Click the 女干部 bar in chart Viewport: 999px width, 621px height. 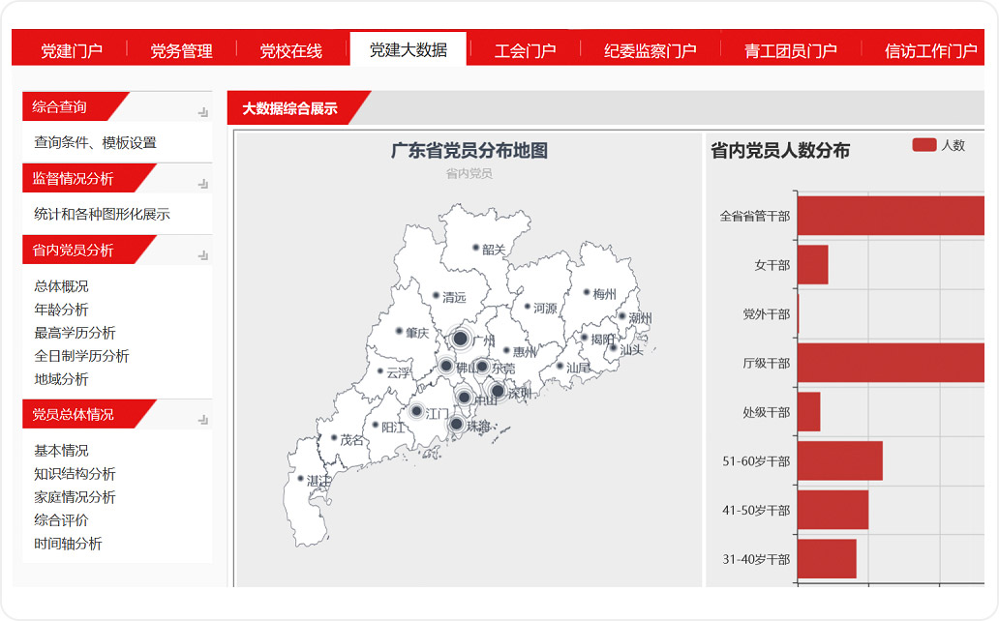(x=812, y=264)
